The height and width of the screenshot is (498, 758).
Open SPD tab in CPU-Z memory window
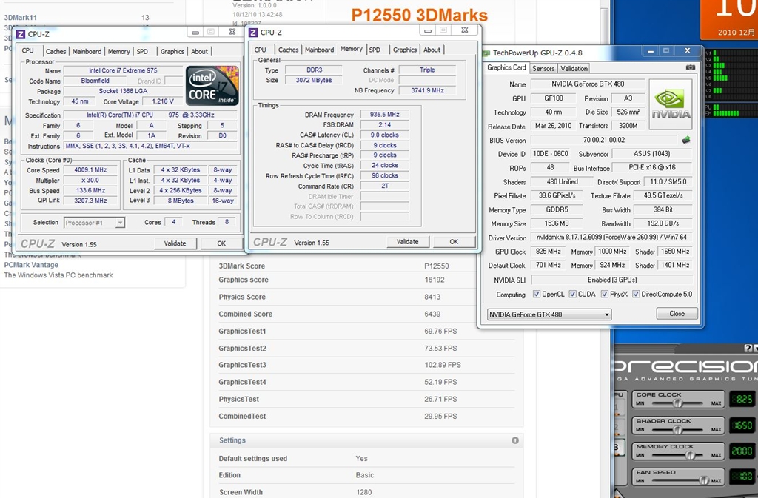(x=375, y=50)
